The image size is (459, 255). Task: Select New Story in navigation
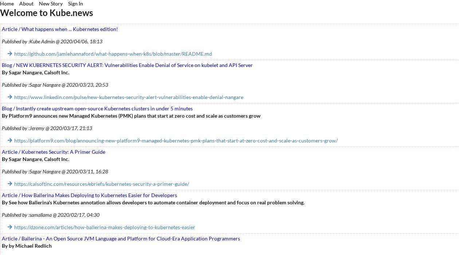(x=51, y=4)
